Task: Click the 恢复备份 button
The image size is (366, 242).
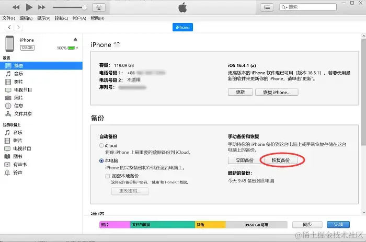Action: (281, 160)
